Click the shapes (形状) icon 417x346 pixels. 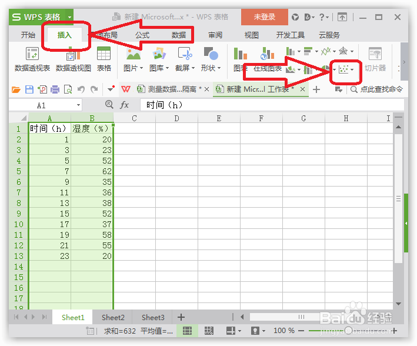coord(211,54)
